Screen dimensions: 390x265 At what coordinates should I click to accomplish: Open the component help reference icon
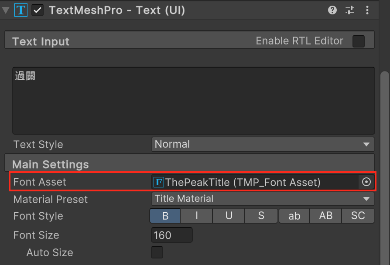tap(332, 10)
